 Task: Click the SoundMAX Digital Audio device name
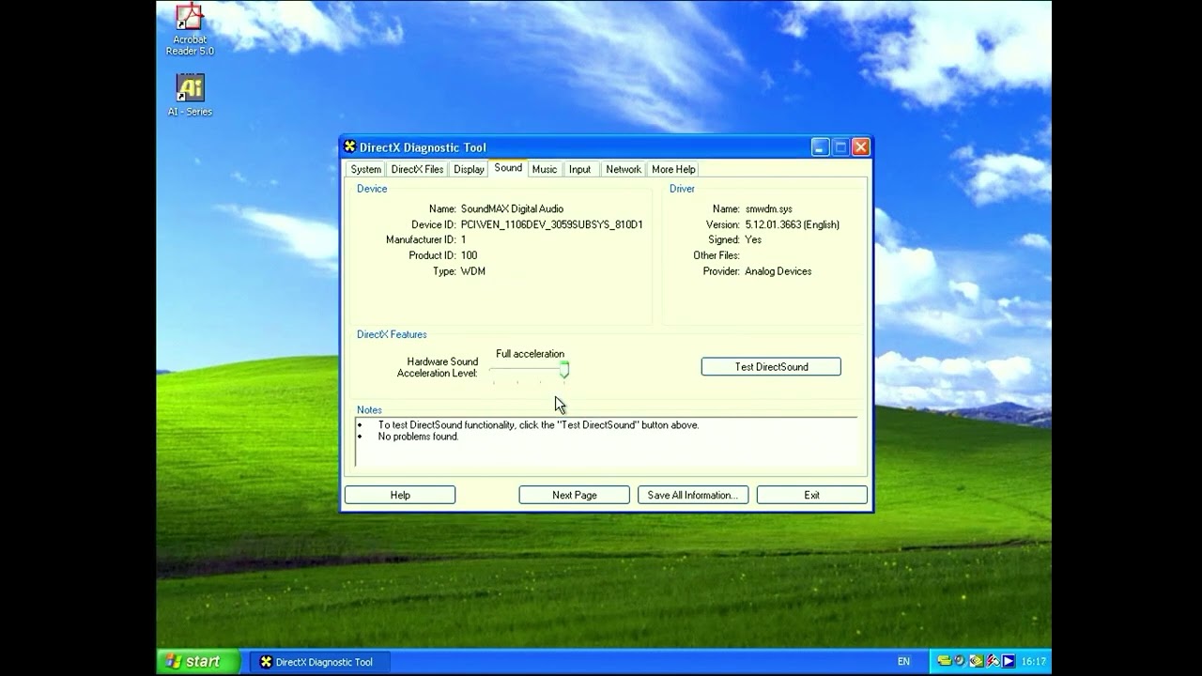pos(512,208)
